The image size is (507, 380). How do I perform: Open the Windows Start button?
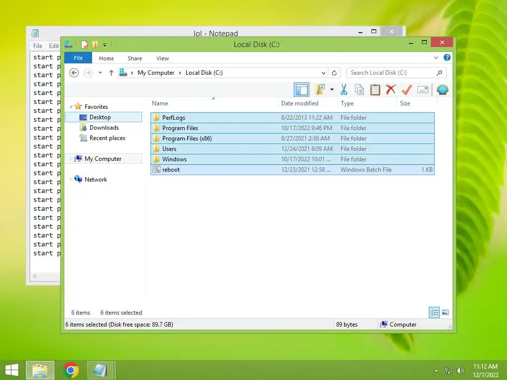point(12,370)
